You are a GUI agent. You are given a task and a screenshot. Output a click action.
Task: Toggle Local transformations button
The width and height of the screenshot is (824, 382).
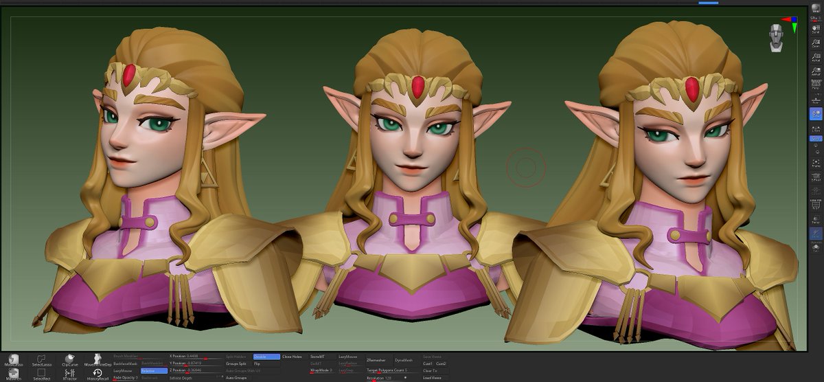pos(816,114)
